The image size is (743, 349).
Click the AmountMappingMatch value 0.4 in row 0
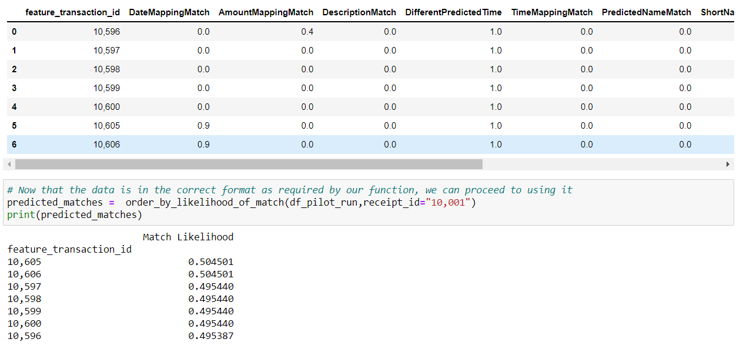307,32
